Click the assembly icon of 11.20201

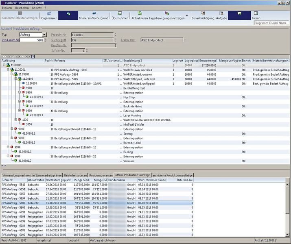12,70
